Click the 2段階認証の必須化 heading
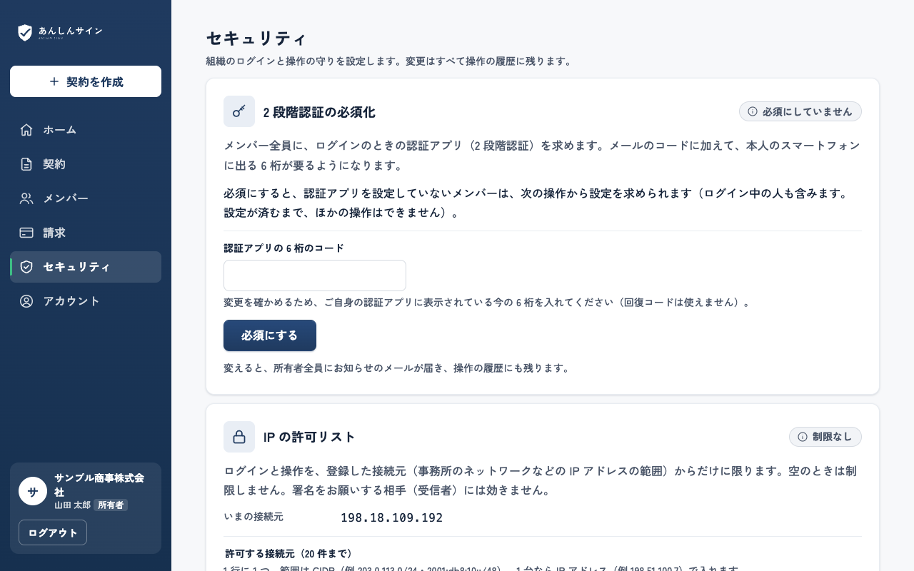 pyautogui.click(x=319, y=112)
